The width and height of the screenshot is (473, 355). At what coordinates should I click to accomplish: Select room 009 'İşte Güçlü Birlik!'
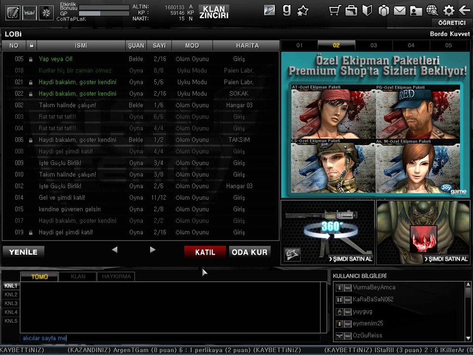click(x=140, y=163)
